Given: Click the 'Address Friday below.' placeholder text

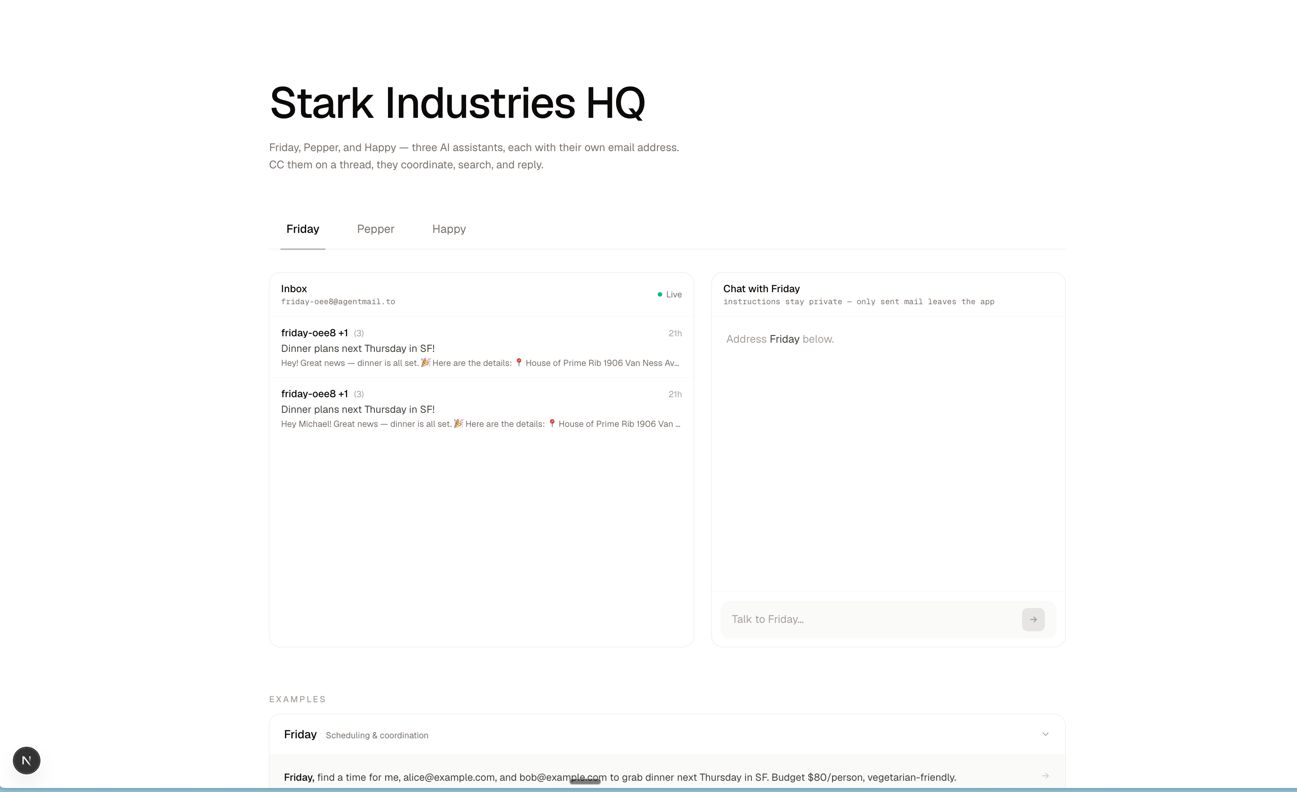Looking at the screenshot, I should tap(780, 339).
